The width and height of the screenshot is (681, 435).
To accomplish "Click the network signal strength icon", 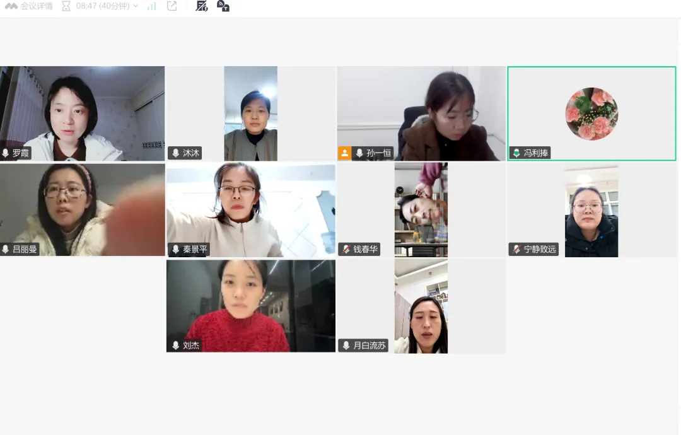I will [153, 6].
